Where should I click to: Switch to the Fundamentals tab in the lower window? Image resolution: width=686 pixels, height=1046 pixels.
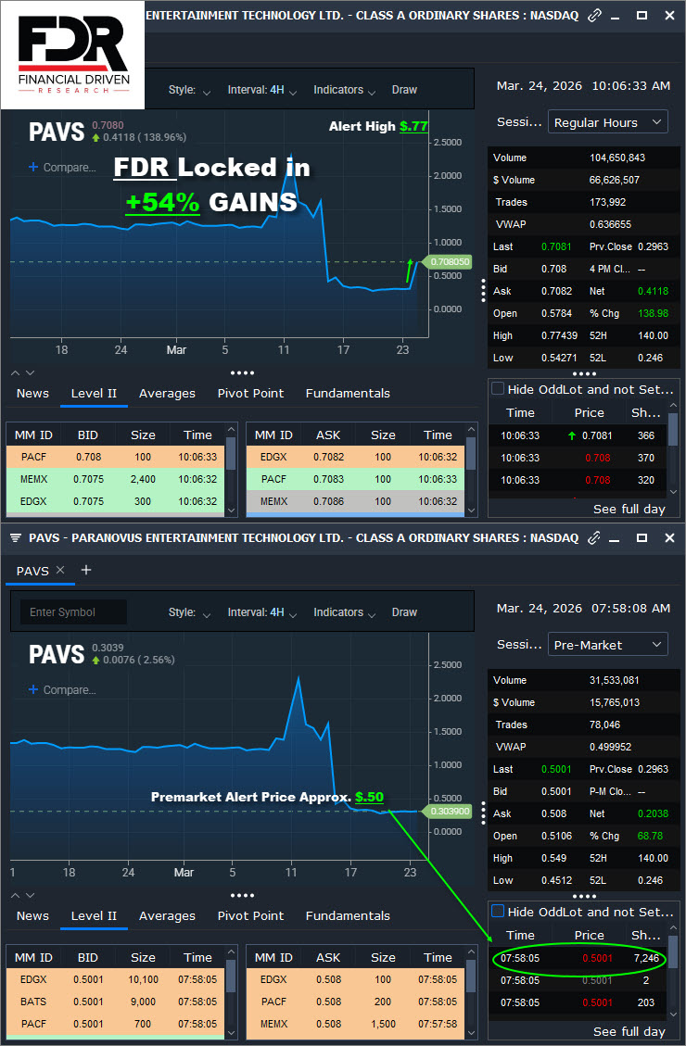(x=348, y=915)
